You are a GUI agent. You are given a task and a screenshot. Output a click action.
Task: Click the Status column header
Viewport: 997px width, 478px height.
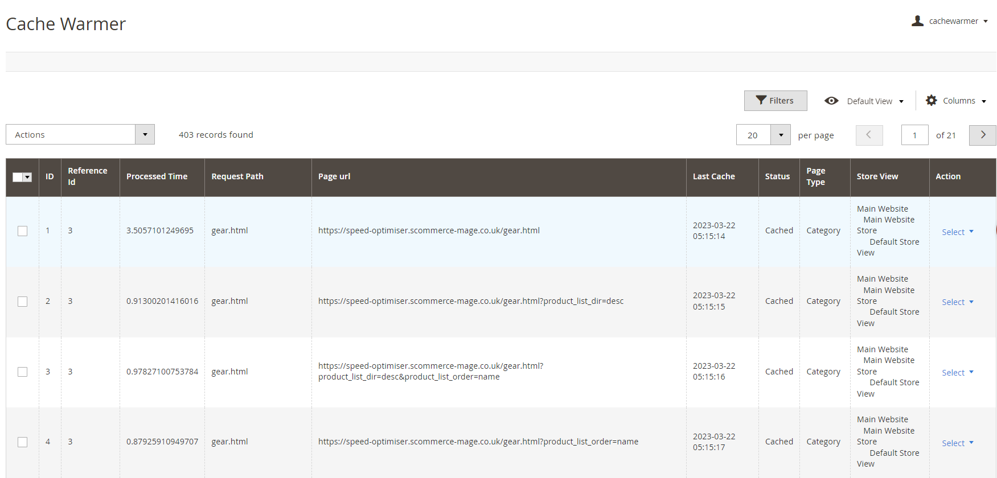click(x=777, y=176)
